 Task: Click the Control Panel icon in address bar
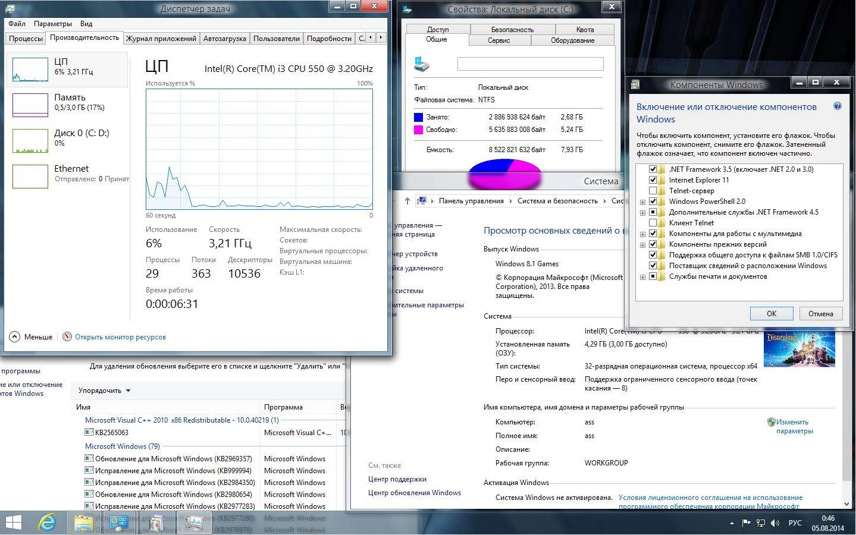(422, 201)
